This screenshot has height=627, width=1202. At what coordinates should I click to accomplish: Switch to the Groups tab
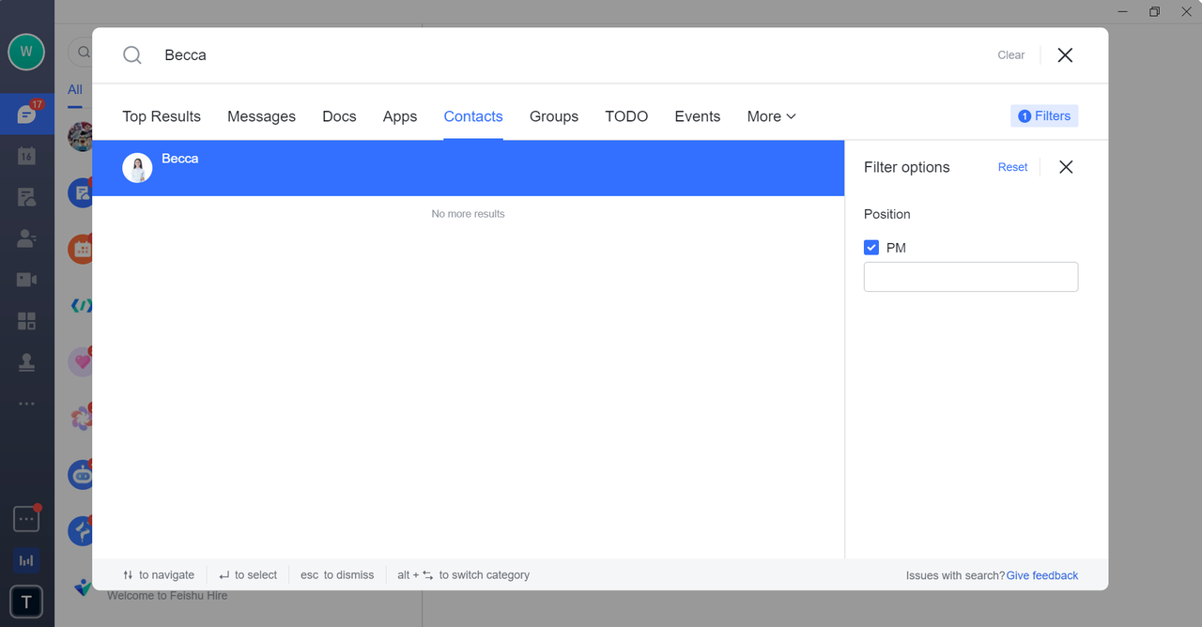point(554,116)
